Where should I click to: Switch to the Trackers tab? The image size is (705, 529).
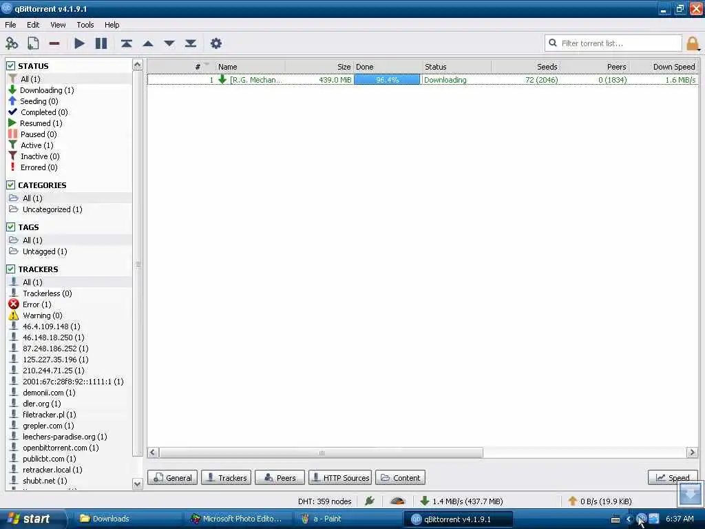tap(226, 478)
